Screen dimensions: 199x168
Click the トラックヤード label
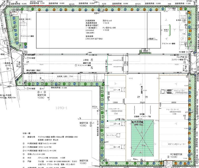pyautogui.click(x=114, y=109)
